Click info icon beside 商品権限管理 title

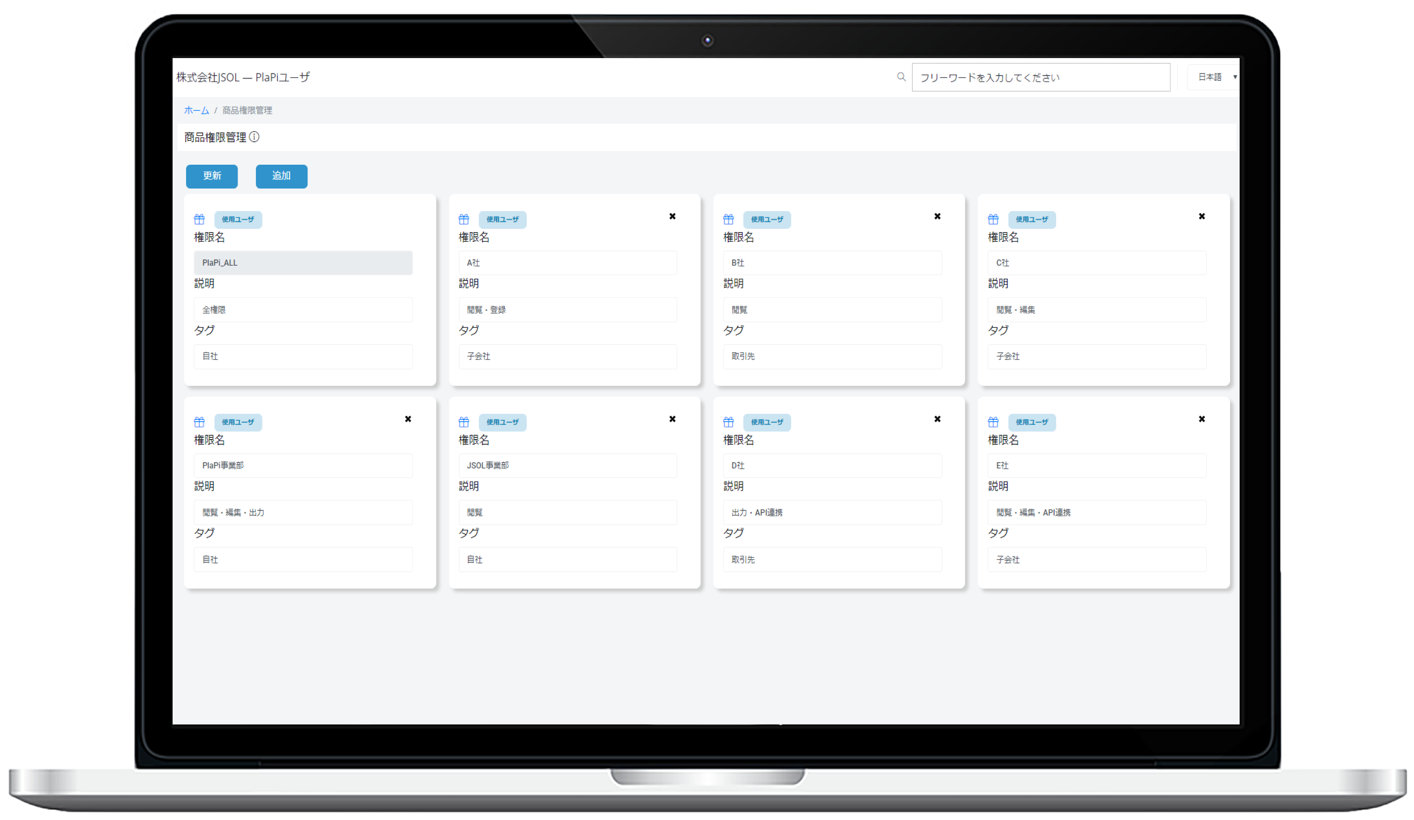(254, 137)
